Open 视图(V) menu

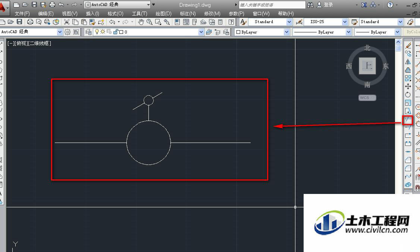click(70, 14)
